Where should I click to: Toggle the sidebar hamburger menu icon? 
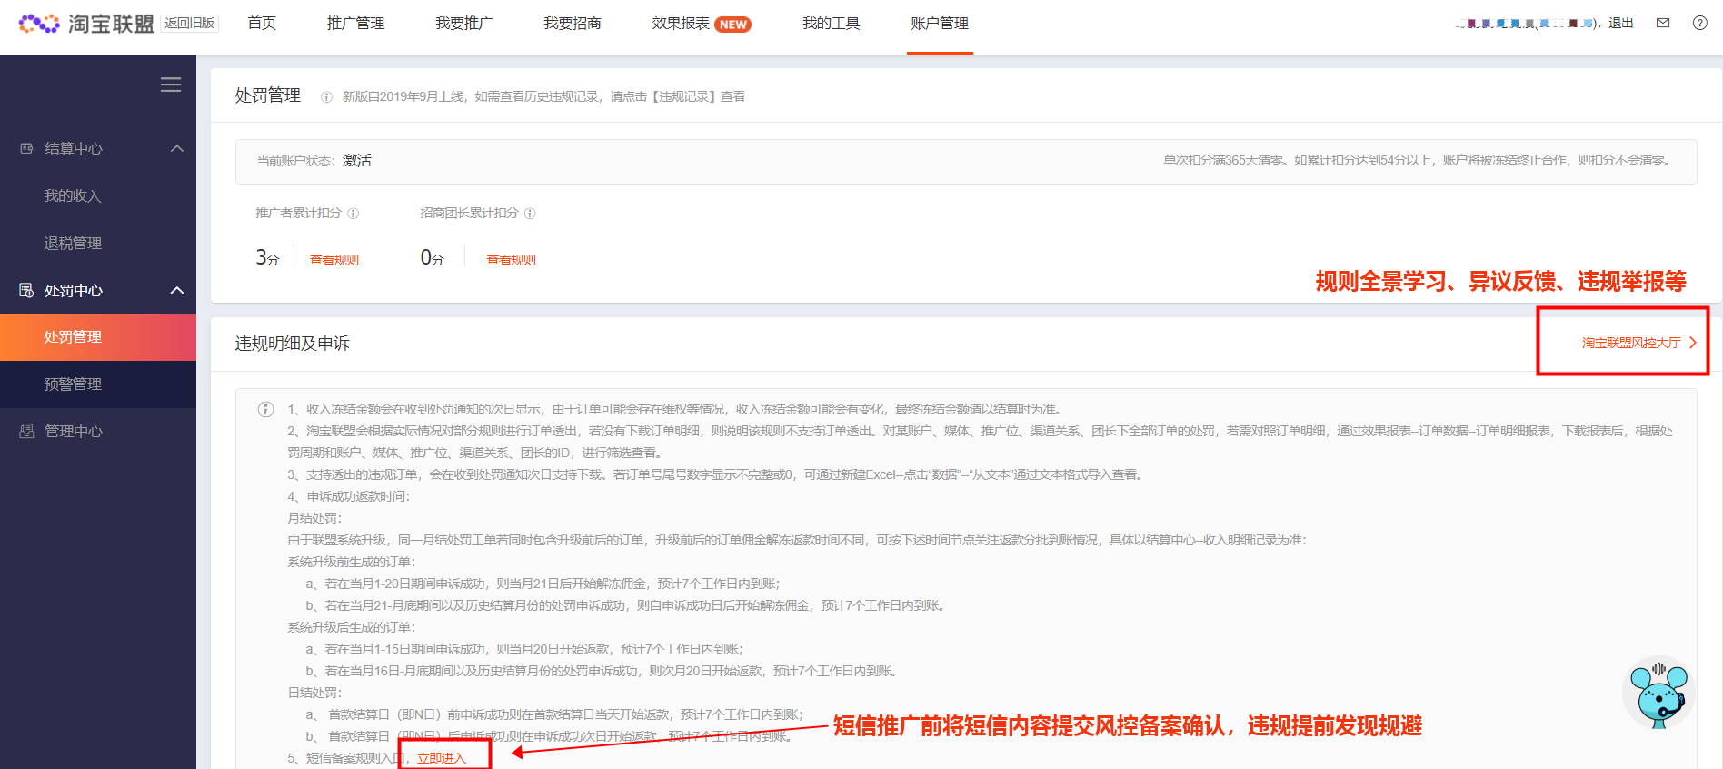pyautogui.click(x=171, y=85)
